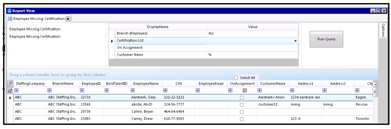Viewport: 391px width, 129px height.
Task: Click the On Assignment value field
Action: 252,48
